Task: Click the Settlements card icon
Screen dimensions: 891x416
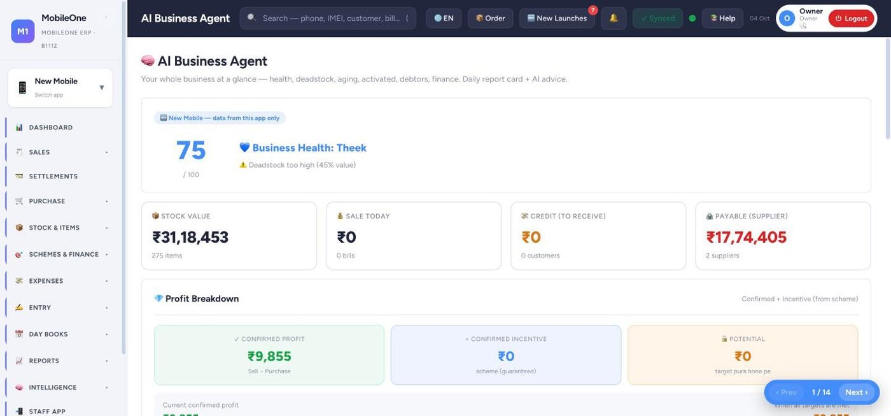Action: click(x=19, y=176)
